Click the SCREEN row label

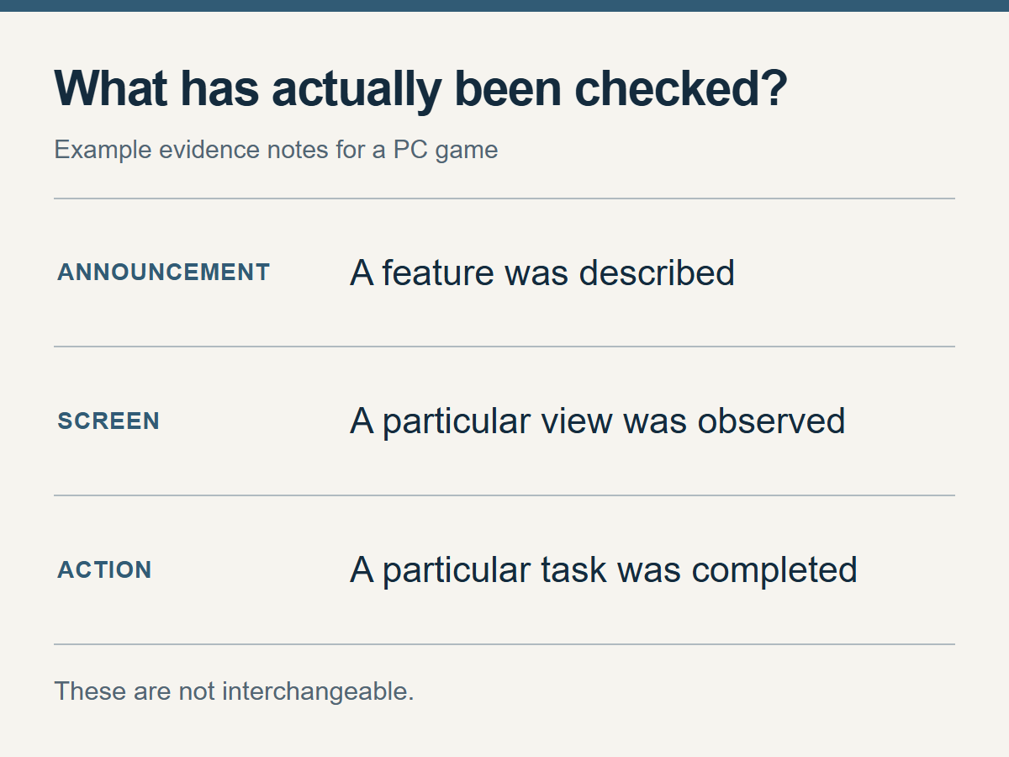[x=108, y=421]
